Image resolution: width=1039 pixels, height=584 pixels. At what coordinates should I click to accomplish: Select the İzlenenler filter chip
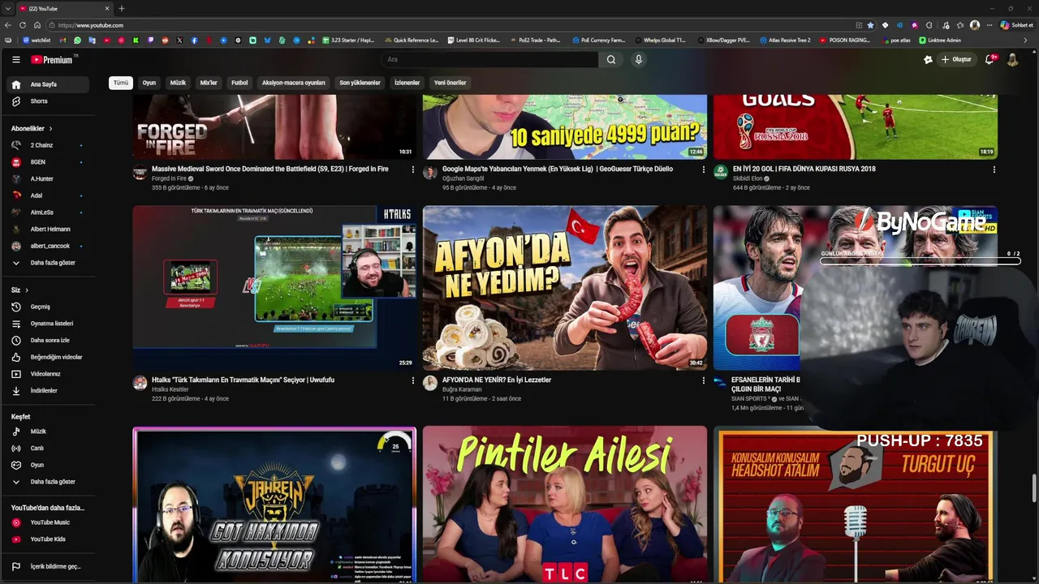[407, 83]
